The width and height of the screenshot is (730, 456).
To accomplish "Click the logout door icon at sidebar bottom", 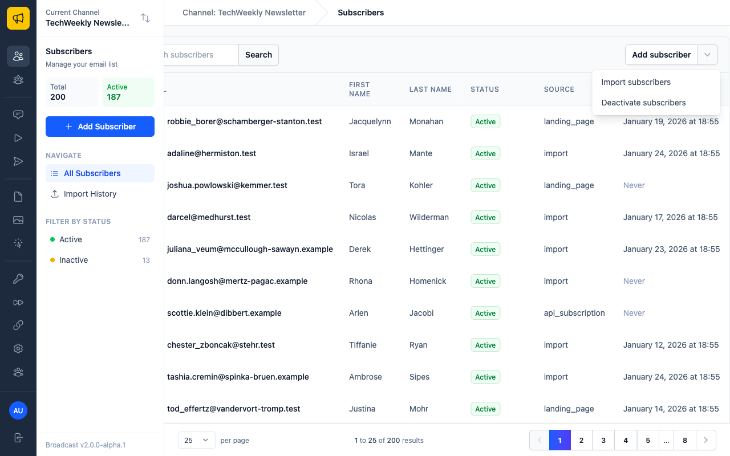I will click(18, 437).
